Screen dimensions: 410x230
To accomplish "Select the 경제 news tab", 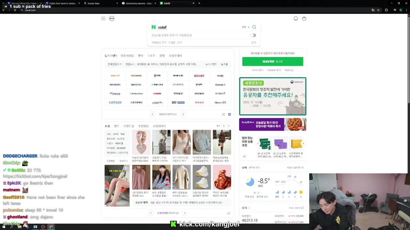I will [162, 56].
